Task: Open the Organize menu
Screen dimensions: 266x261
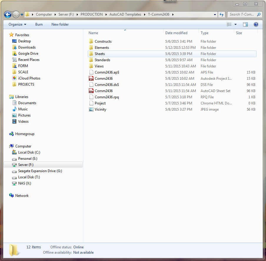Action: 16,24
